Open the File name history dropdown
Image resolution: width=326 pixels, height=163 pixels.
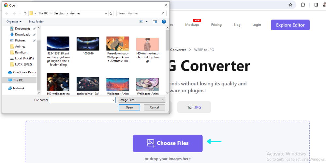coord(113,100)
